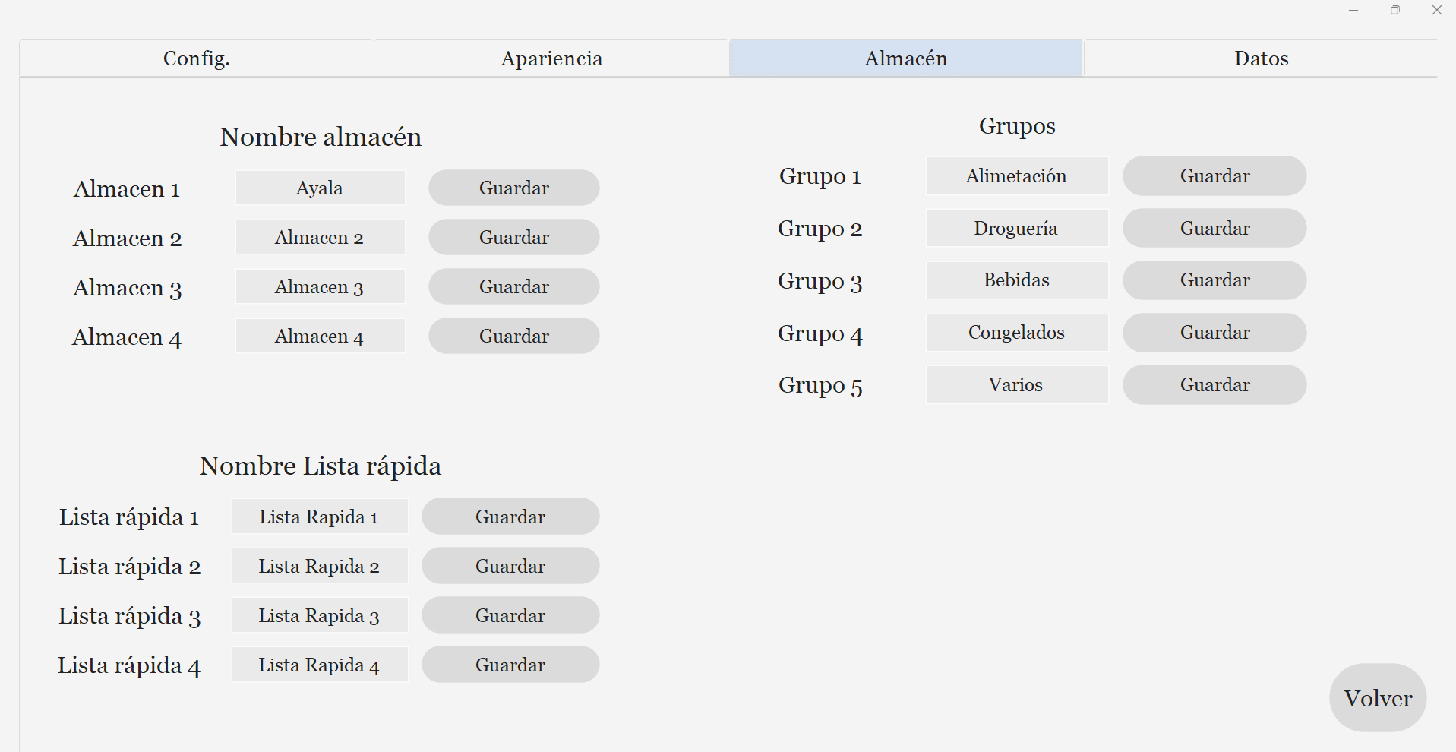Click Guardar next to Almacen 3

pos(514,286)
